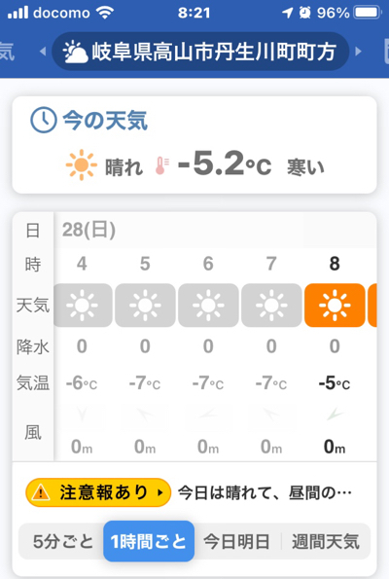This screenshot has width=389, height=579.
Task: Open the truncated text 今日は晴れて、昼間の…
Action: [265, 492]
